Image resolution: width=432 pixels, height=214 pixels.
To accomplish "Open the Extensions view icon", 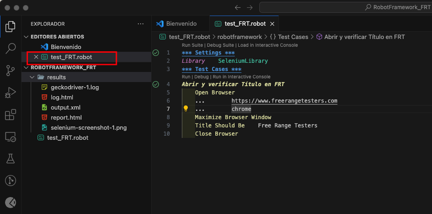I will point(10,115).
